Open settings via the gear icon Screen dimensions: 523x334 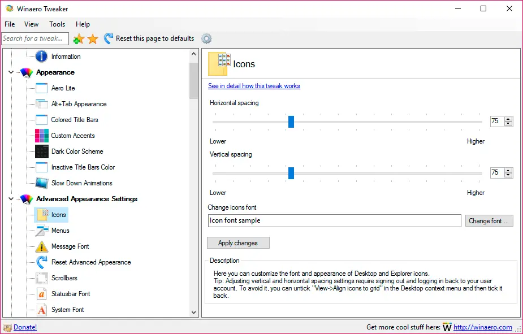pos(206,38)
